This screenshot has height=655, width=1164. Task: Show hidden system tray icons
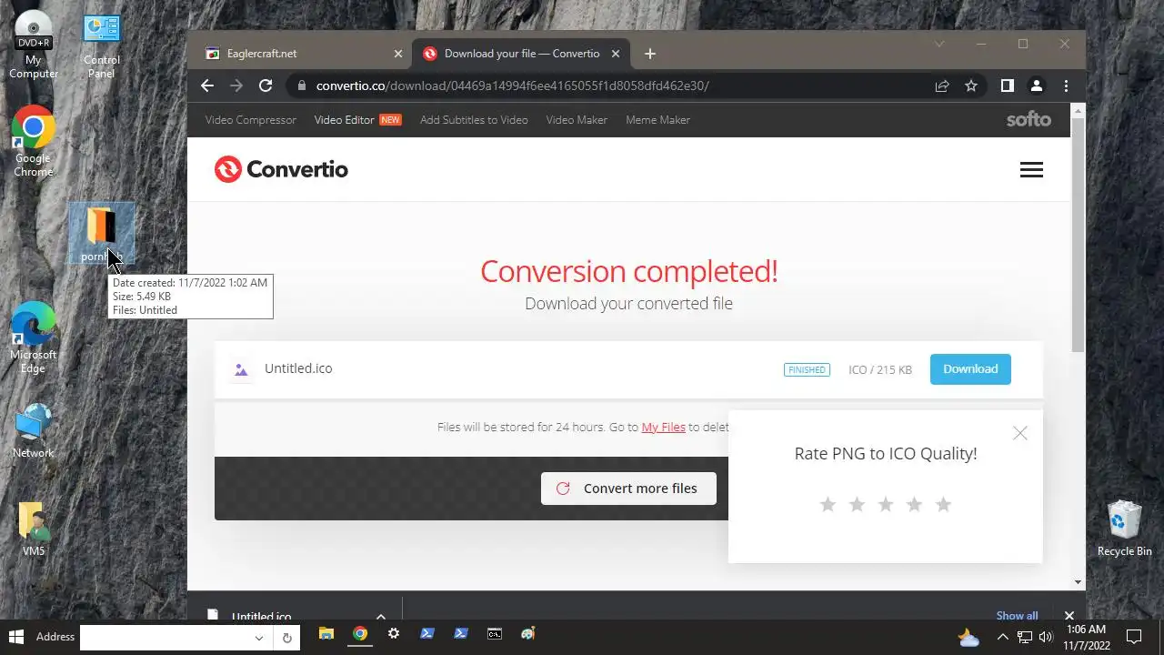(x=1002, y=637)
